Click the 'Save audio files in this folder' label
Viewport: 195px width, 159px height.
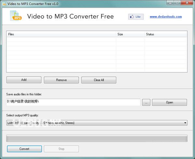(24, 94)
